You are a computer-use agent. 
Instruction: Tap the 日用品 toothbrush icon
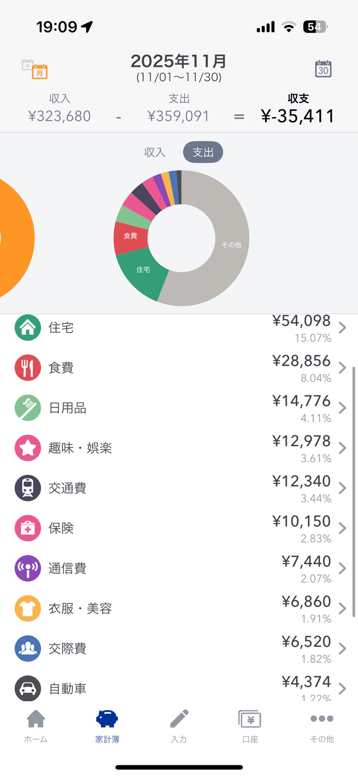[x=28, y=408]
